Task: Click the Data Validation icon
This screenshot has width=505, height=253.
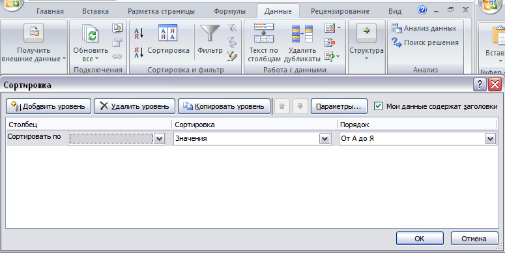Action: coord(330,28)
